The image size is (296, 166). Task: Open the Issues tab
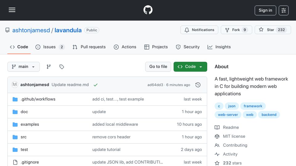tap(50, 47)
